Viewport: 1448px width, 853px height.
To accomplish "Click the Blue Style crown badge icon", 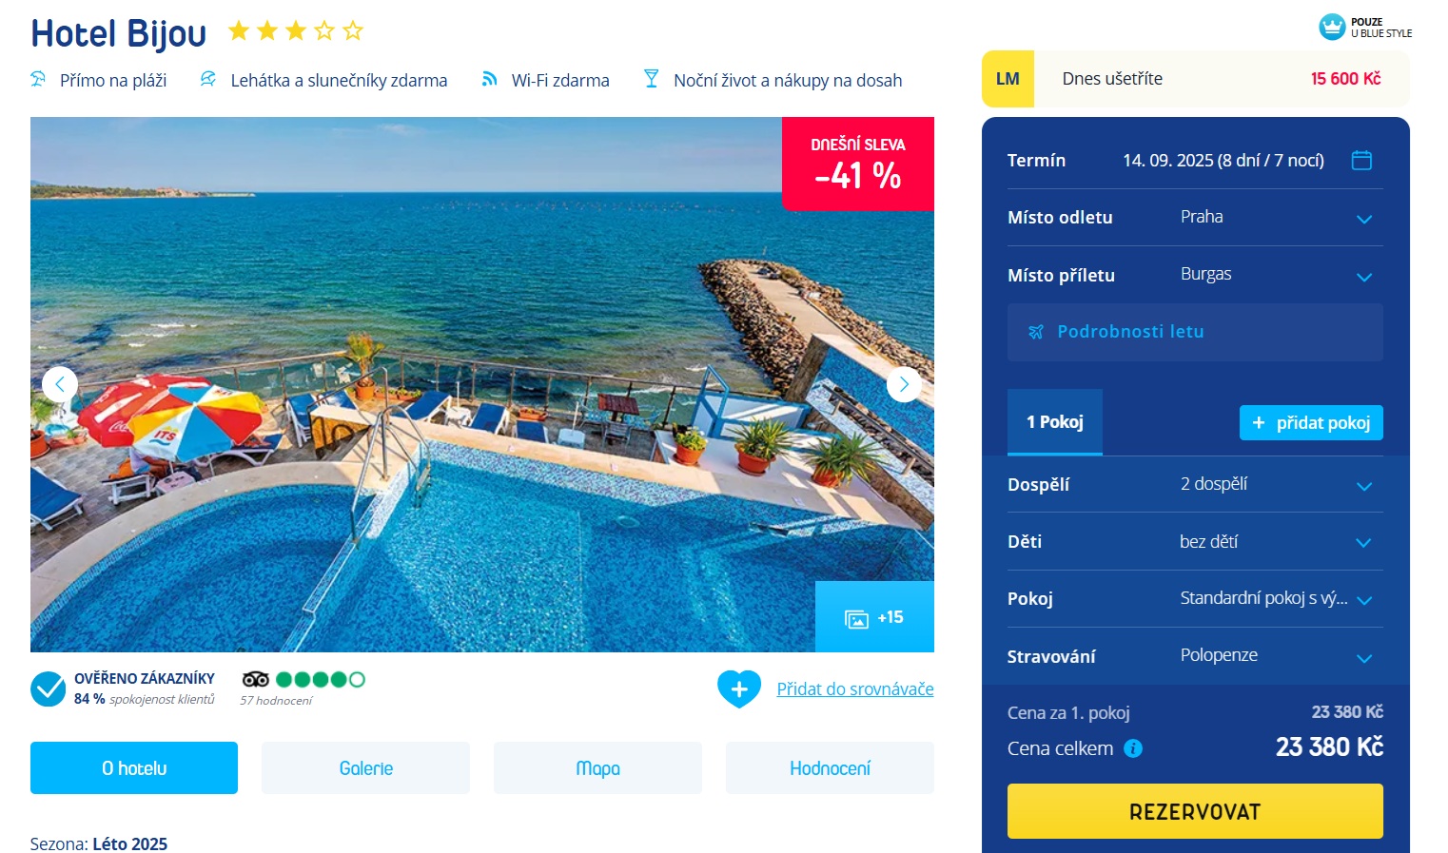I will point(1332,27).
